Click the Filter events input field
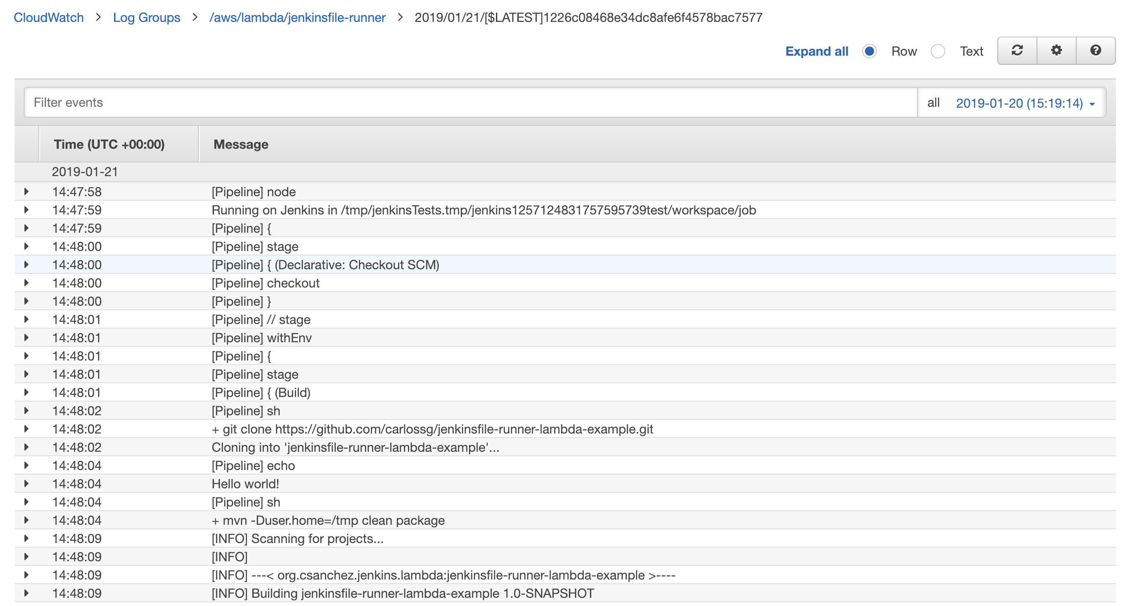This screenshot has height=606, width=1125. (470, 102)
